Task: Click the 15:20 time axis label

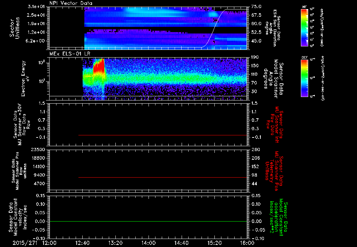Action: coord(214,243)
